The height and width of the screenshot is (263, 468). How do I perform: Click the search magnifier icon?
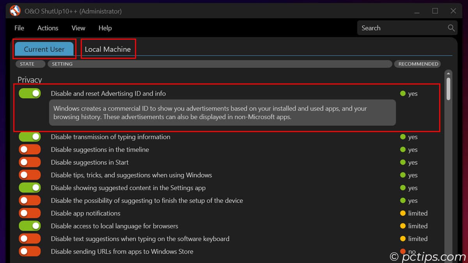click(x=451, y=28)
